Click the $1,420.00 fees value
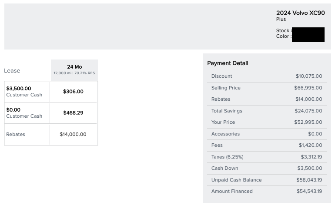The width and height of the screenshot is (335, 205). (x=311, y=145)
